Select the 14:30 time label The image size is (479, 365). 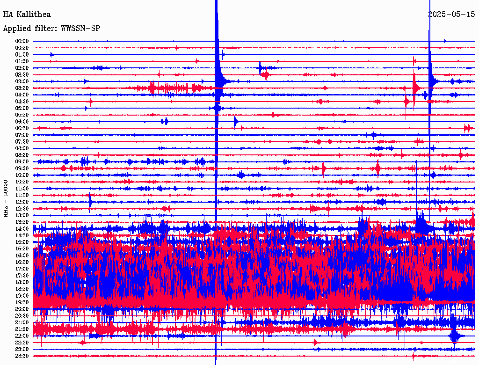[22, 236]
